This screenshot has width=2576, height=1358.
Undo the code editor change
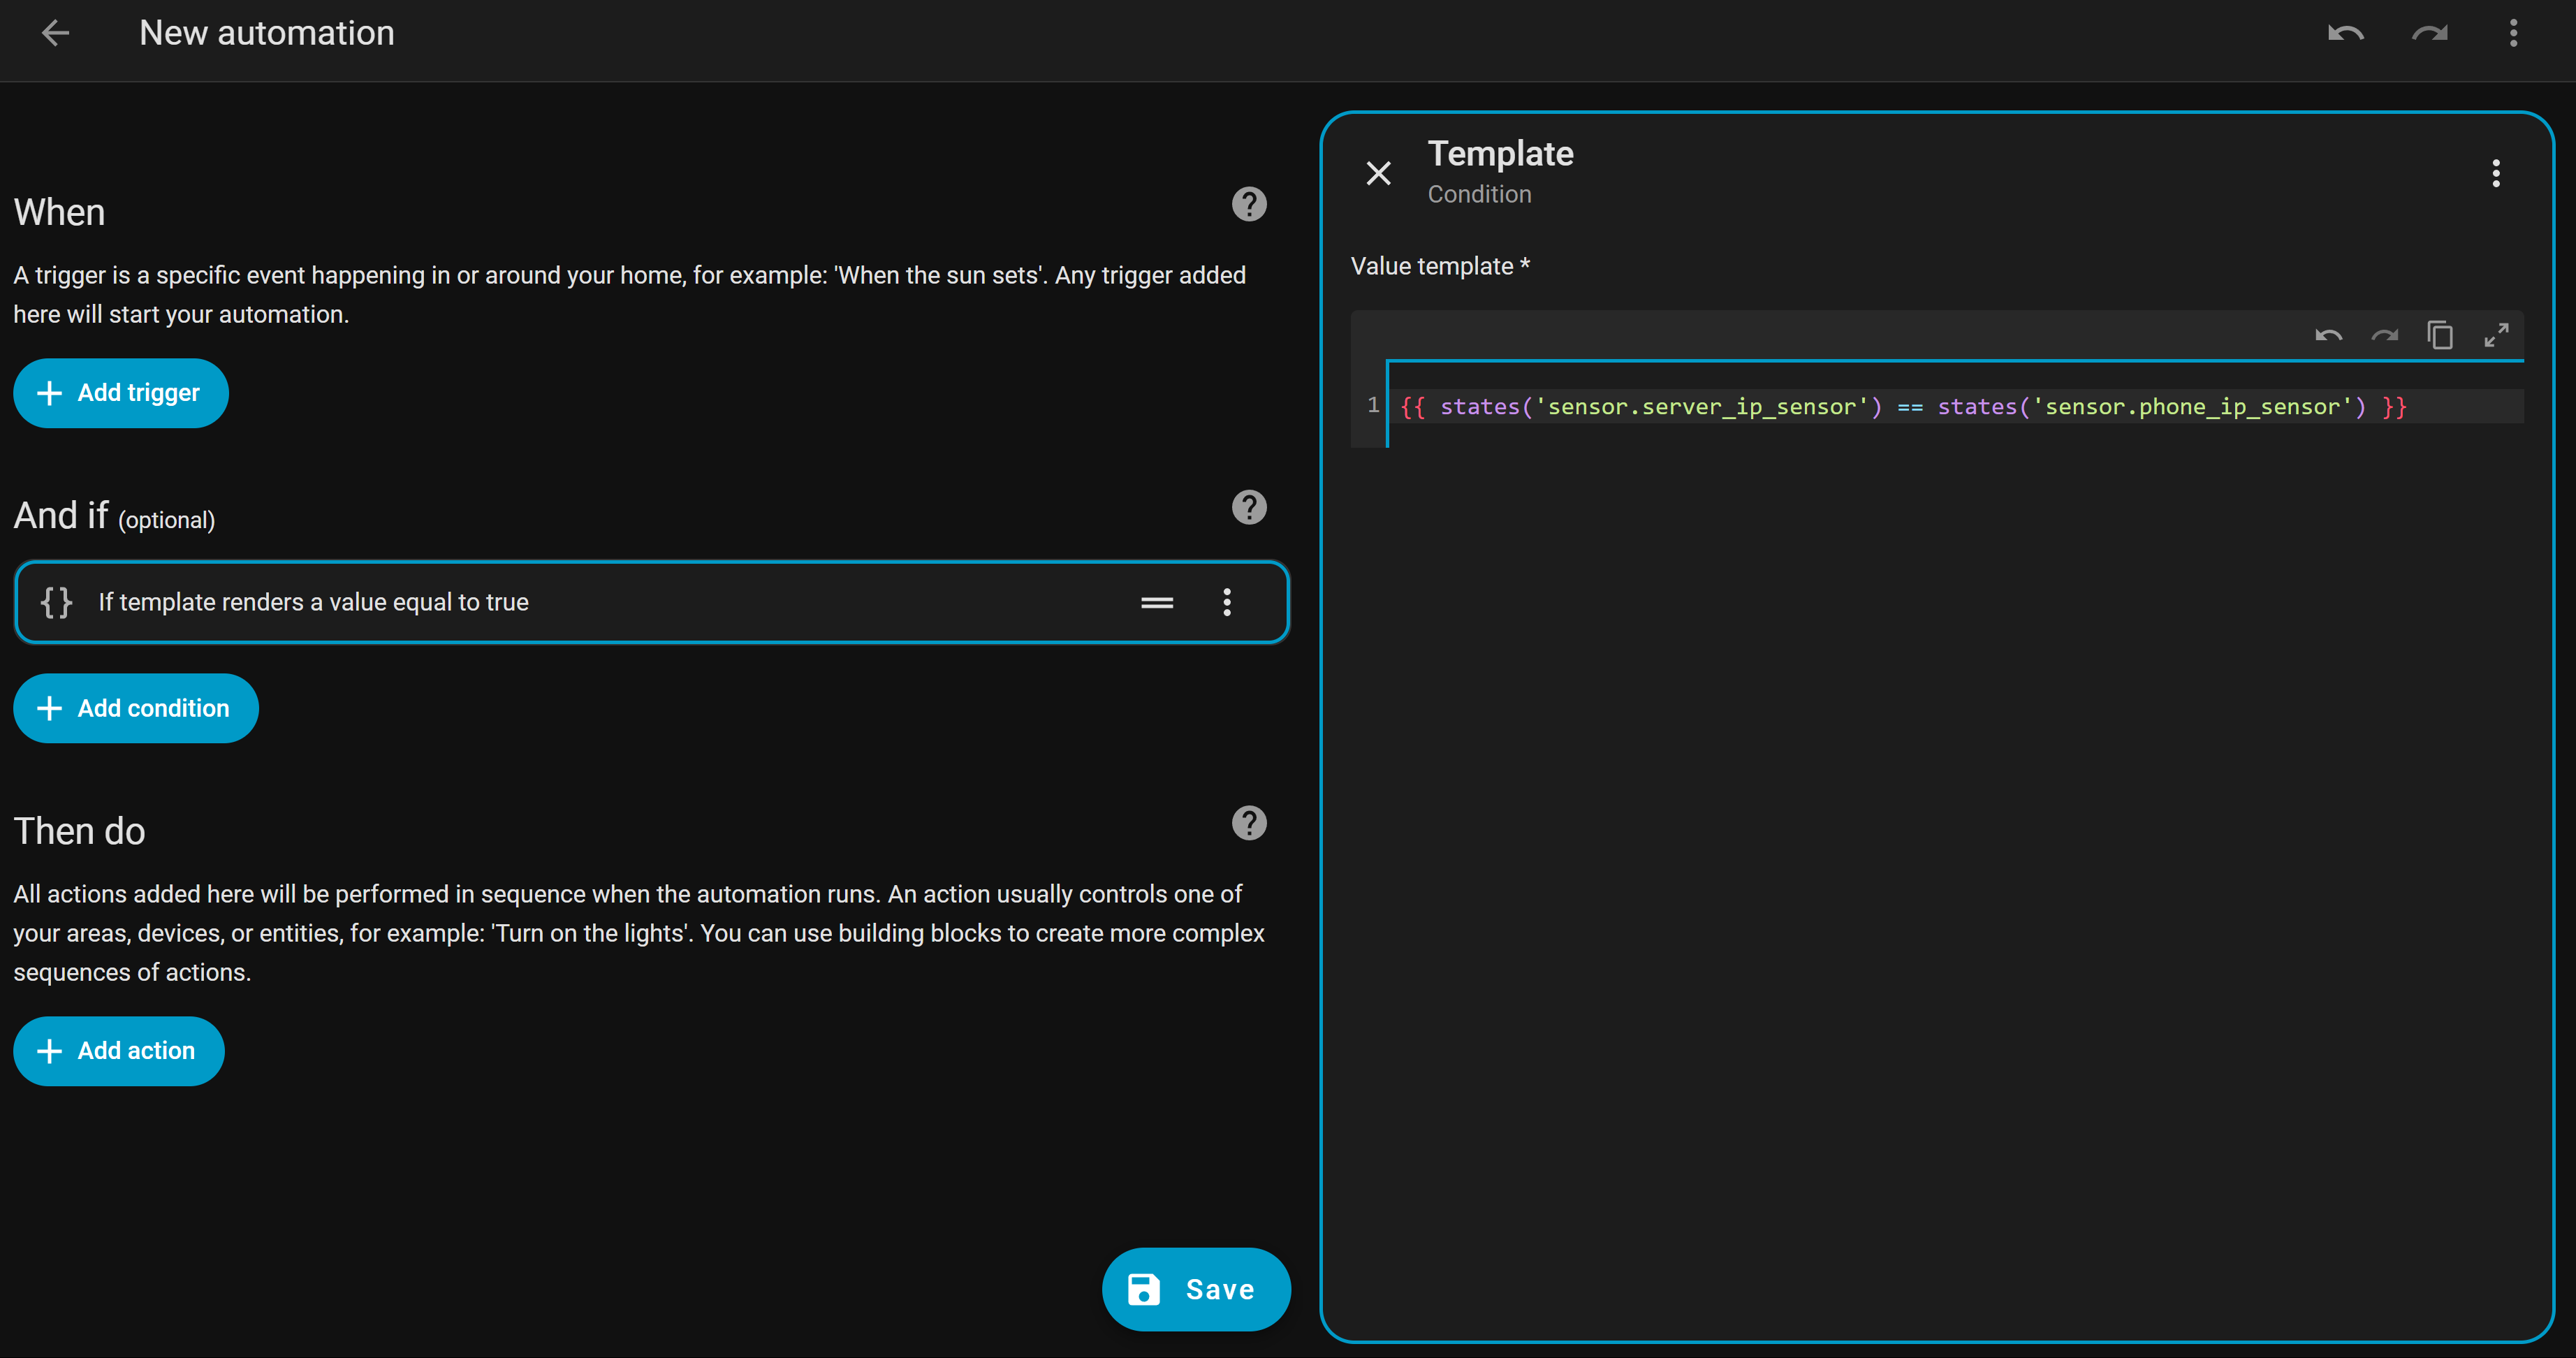click(x=2328, y=336)
